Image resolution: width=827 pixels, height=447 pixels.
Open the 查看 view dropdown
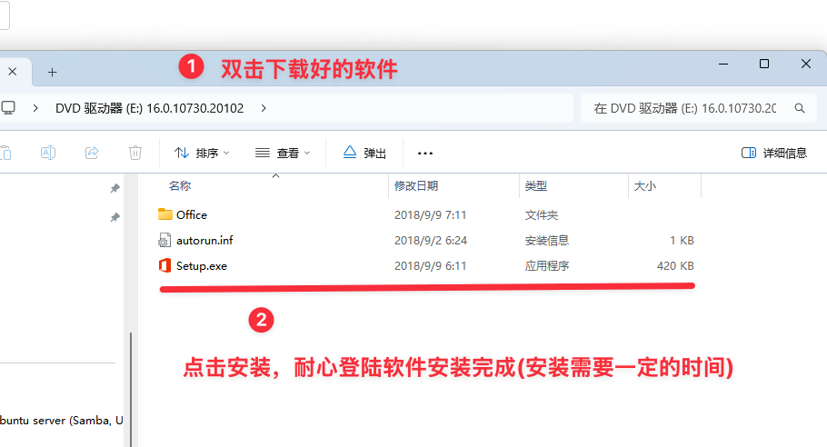pos(283,154)
